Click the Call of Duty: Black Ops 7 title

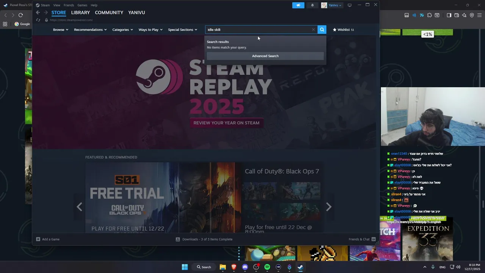(282, 171)
